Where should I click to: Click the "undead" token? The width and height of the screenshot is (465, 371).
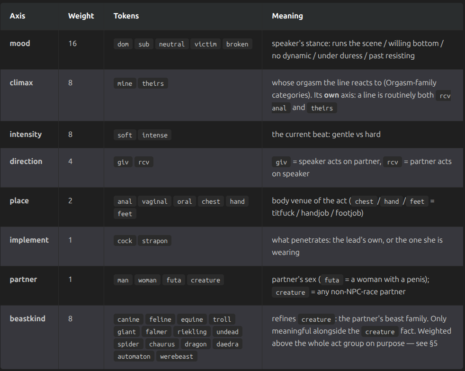click(x=227, y=332)
